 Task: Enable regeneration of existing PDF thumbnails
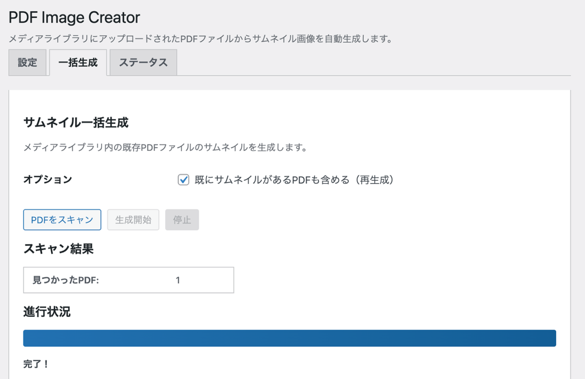[x=183, y=180]
